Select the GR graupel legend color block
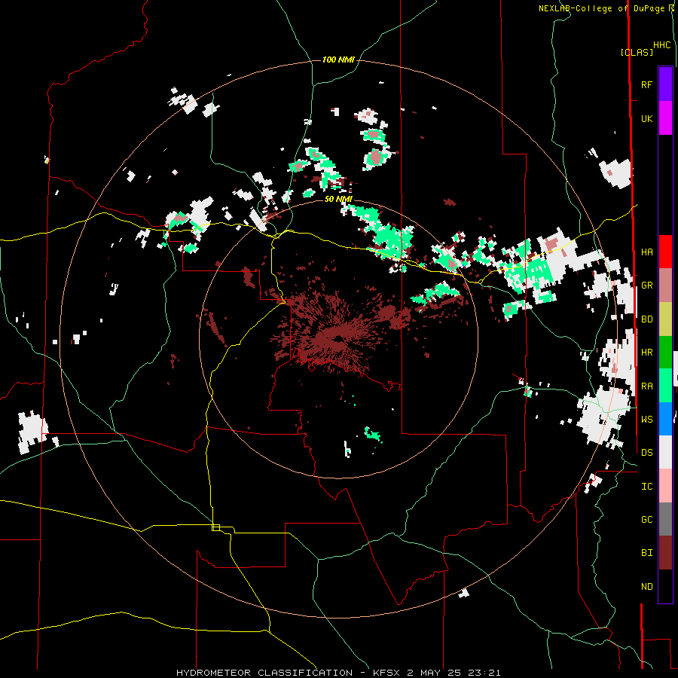Viewport: 678px width, 678px height. click(665, 285)
